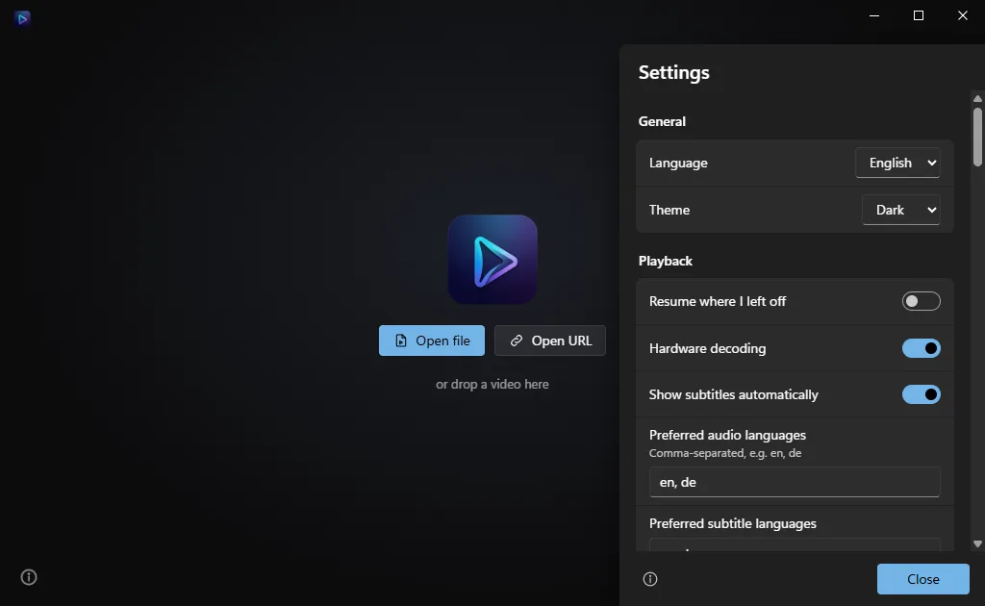Click the app logo icon in the title bar
This screenshot has height=606, width=985.
pyautogui.click(x=22, y=18)
